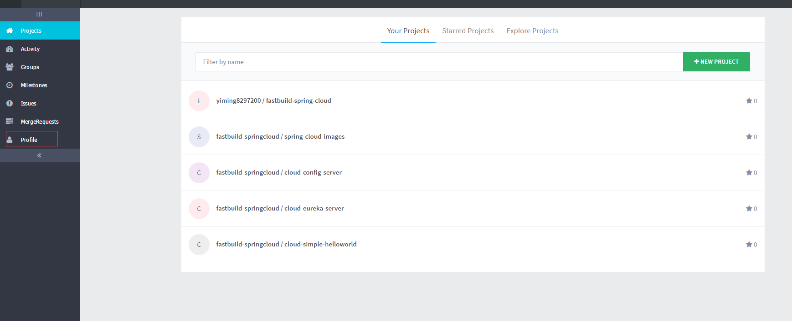Select the Milestones clock icon

click(x=10, y=85)
